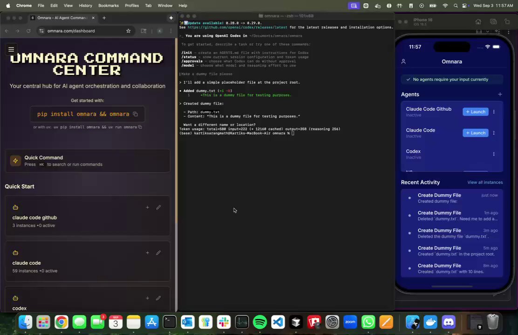Edit the codex agent card
The image size is (518, 335).
(x=158, y=298)
